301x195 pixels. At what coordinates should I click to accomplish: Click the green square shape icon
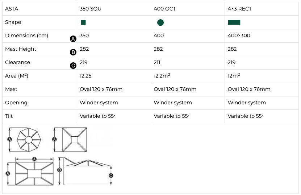coord(83,22)
